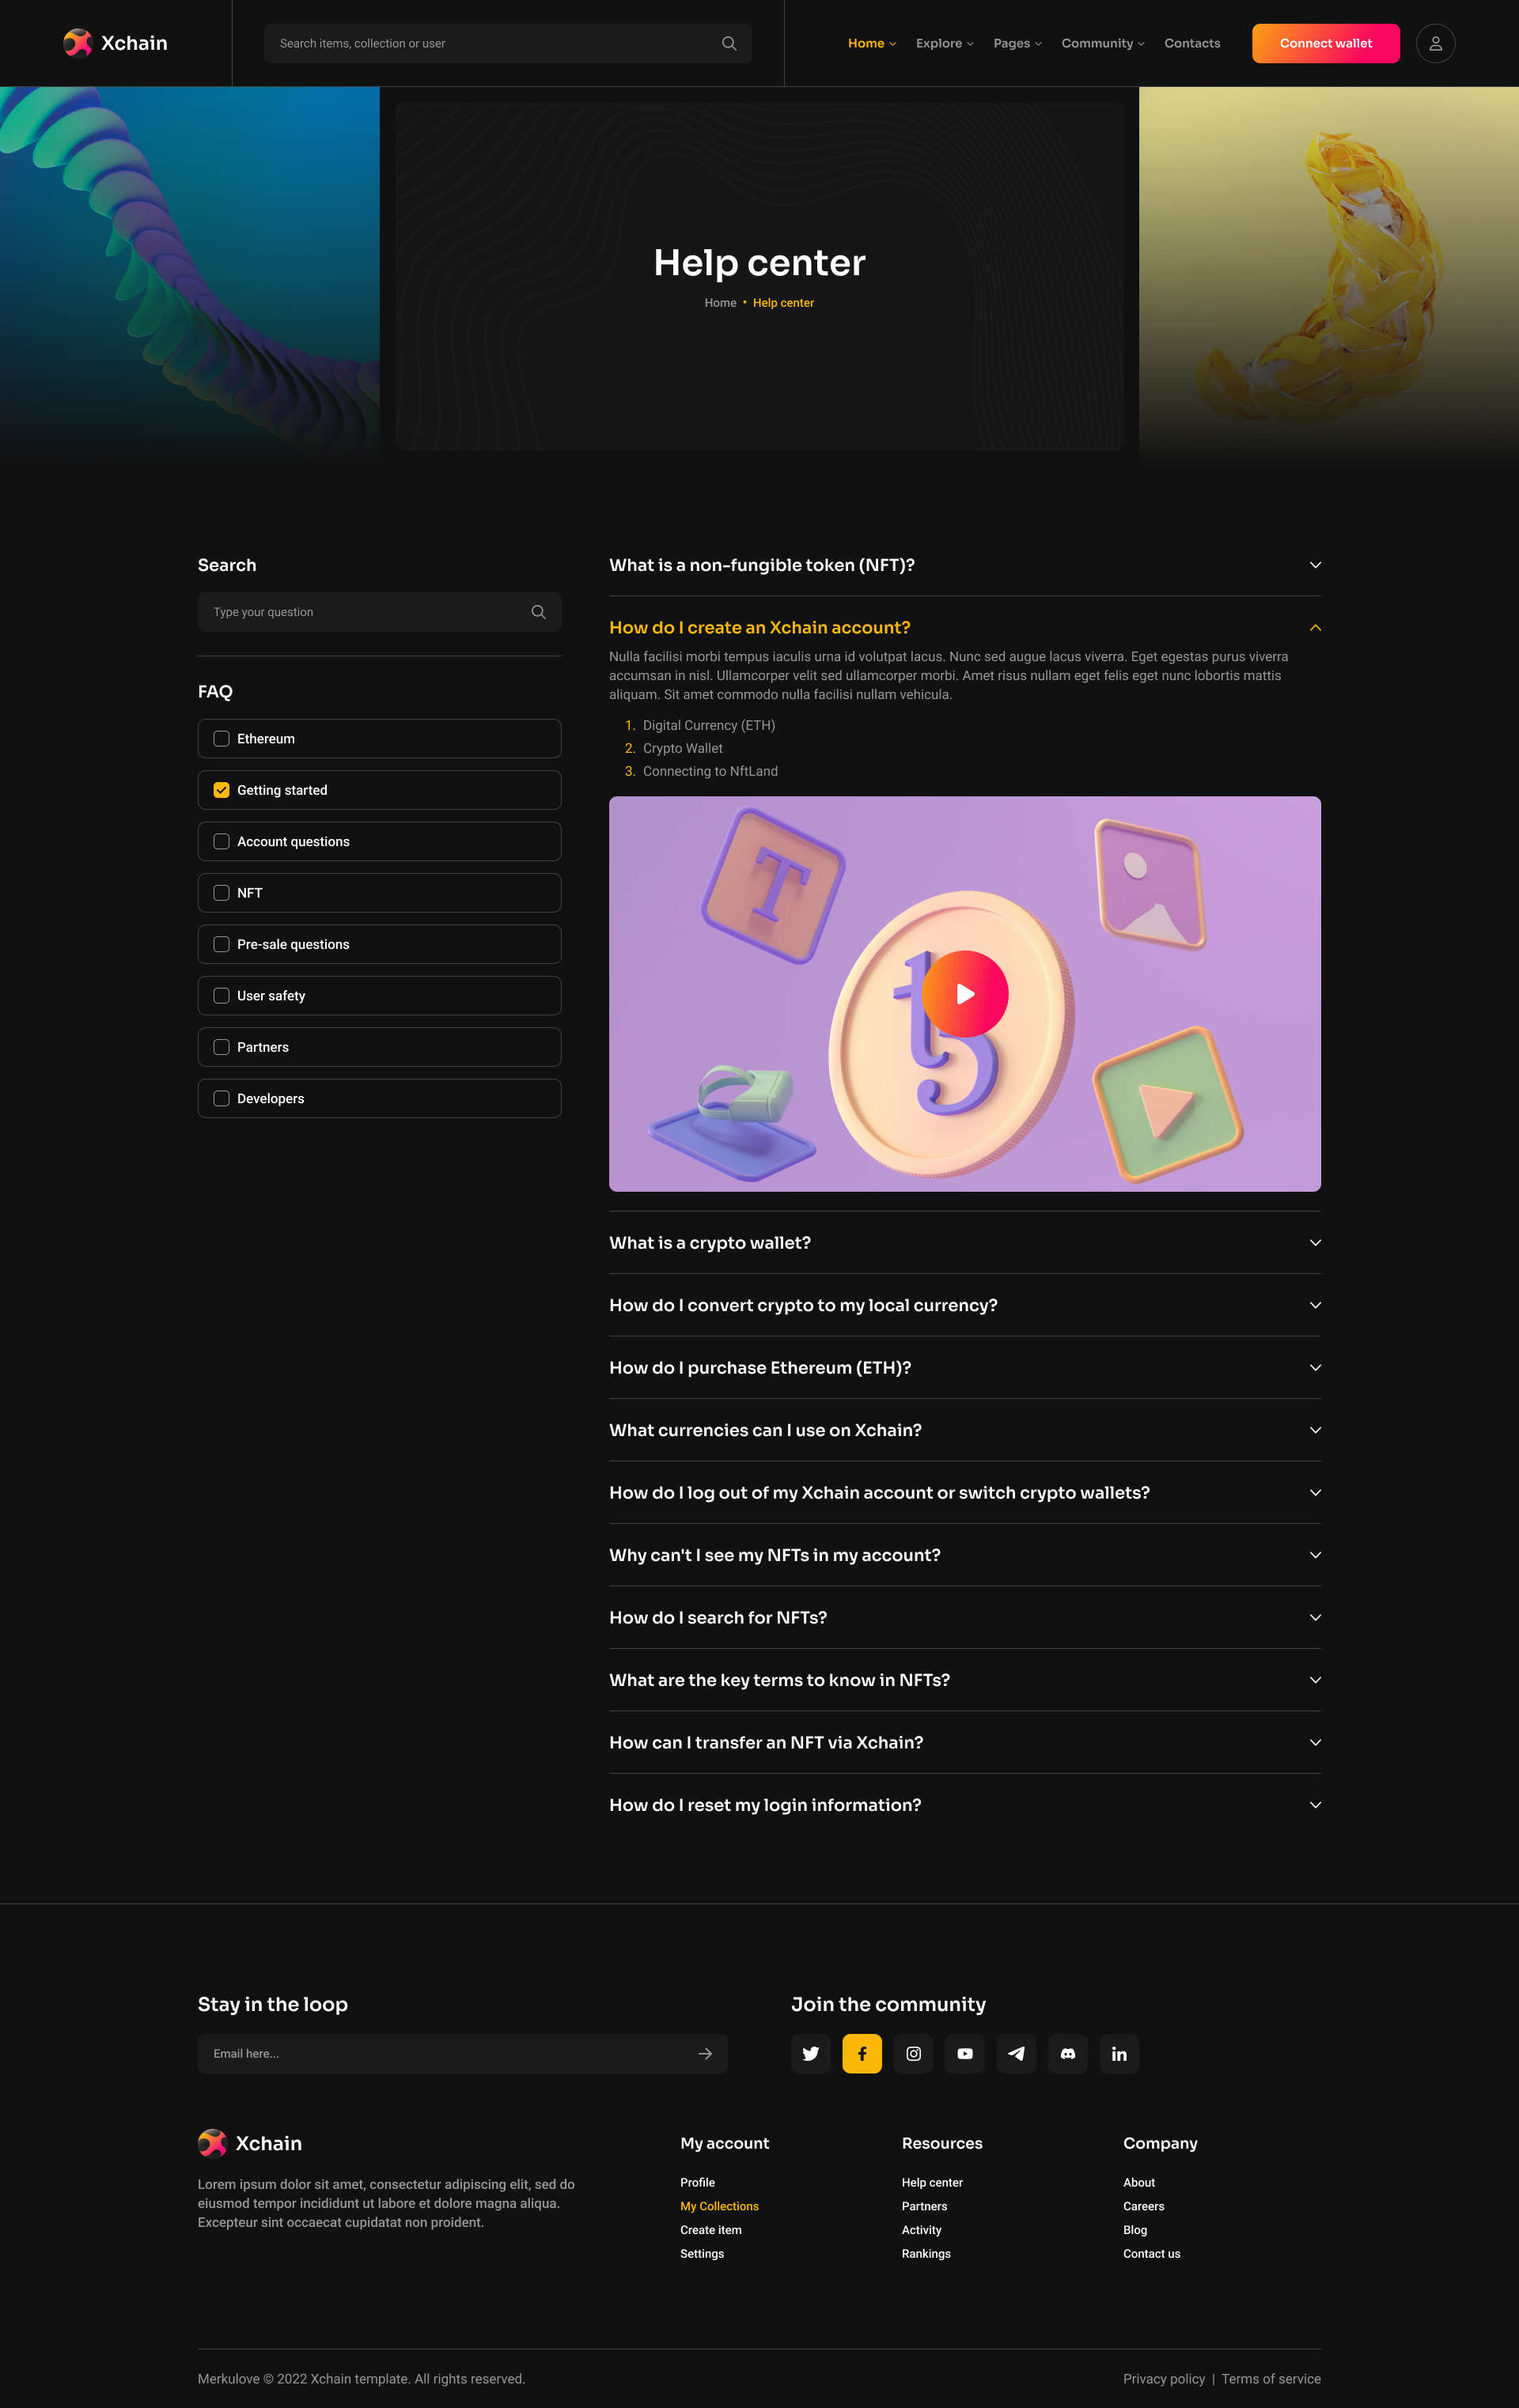The image size is (1519, 2408).
Task: Open the YouTube social icon
Action: [x=964, y=2053]
